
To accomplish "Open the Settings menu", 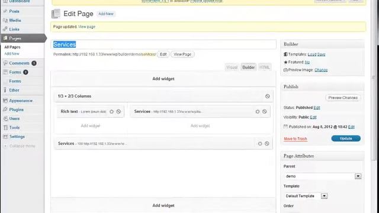I will pos(17,137).
